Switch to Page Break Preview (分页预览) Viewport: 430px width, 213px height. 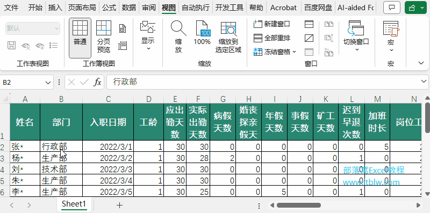click(x=103, y=36)
